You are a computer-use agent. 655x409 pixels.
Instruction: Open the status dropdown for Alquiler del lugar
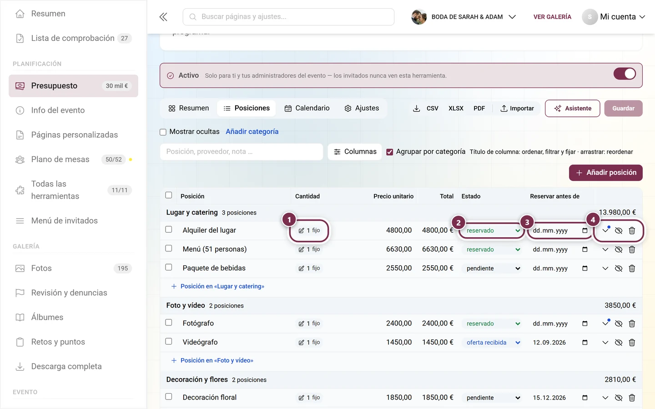[x=493, y=230]
